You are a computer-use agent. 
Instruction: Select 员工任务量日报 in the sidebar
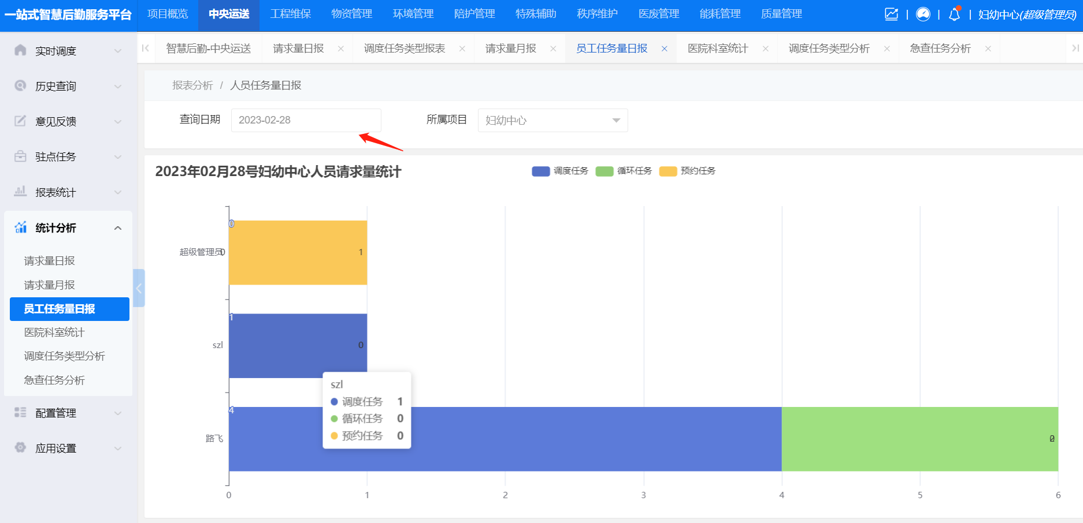69,309
